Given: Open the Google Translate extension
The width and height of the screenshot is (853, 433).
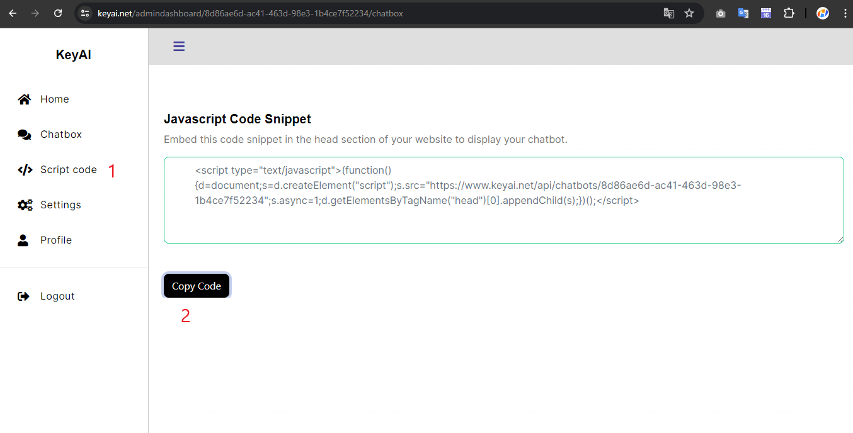Looking at the screenshot, I should coord(743,13).
